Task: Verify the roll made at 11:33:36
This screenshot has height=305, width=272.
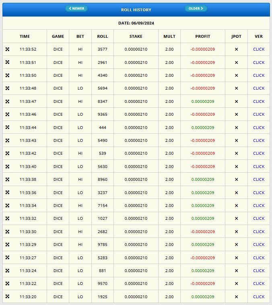Action: pyautogui.click(x=259, y=192)
